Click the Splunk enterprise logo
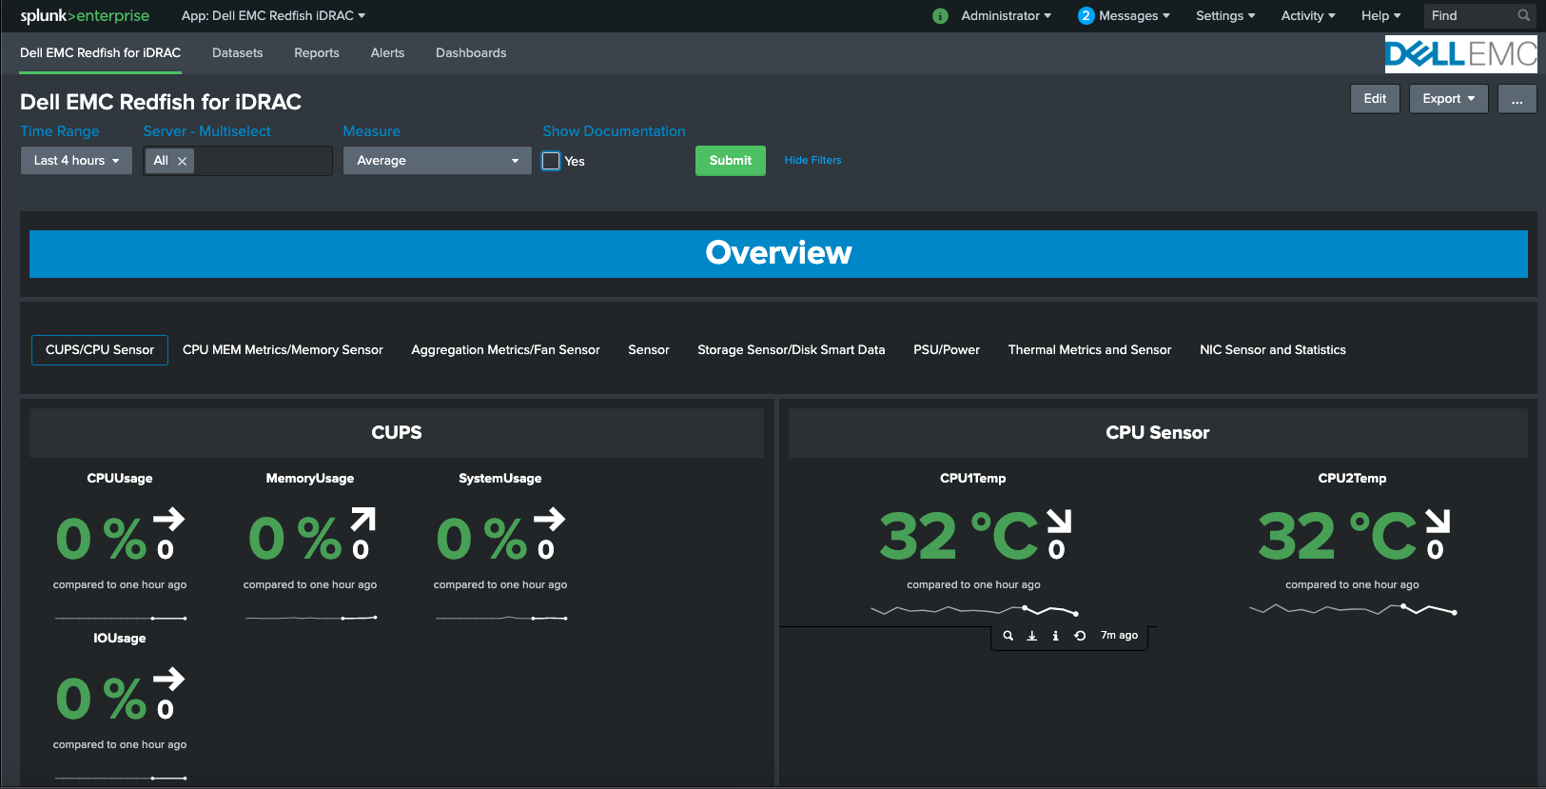1546x789 pixels. [85, 15]
